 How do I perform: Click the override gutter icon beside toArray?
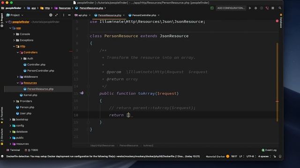(82, 93)
